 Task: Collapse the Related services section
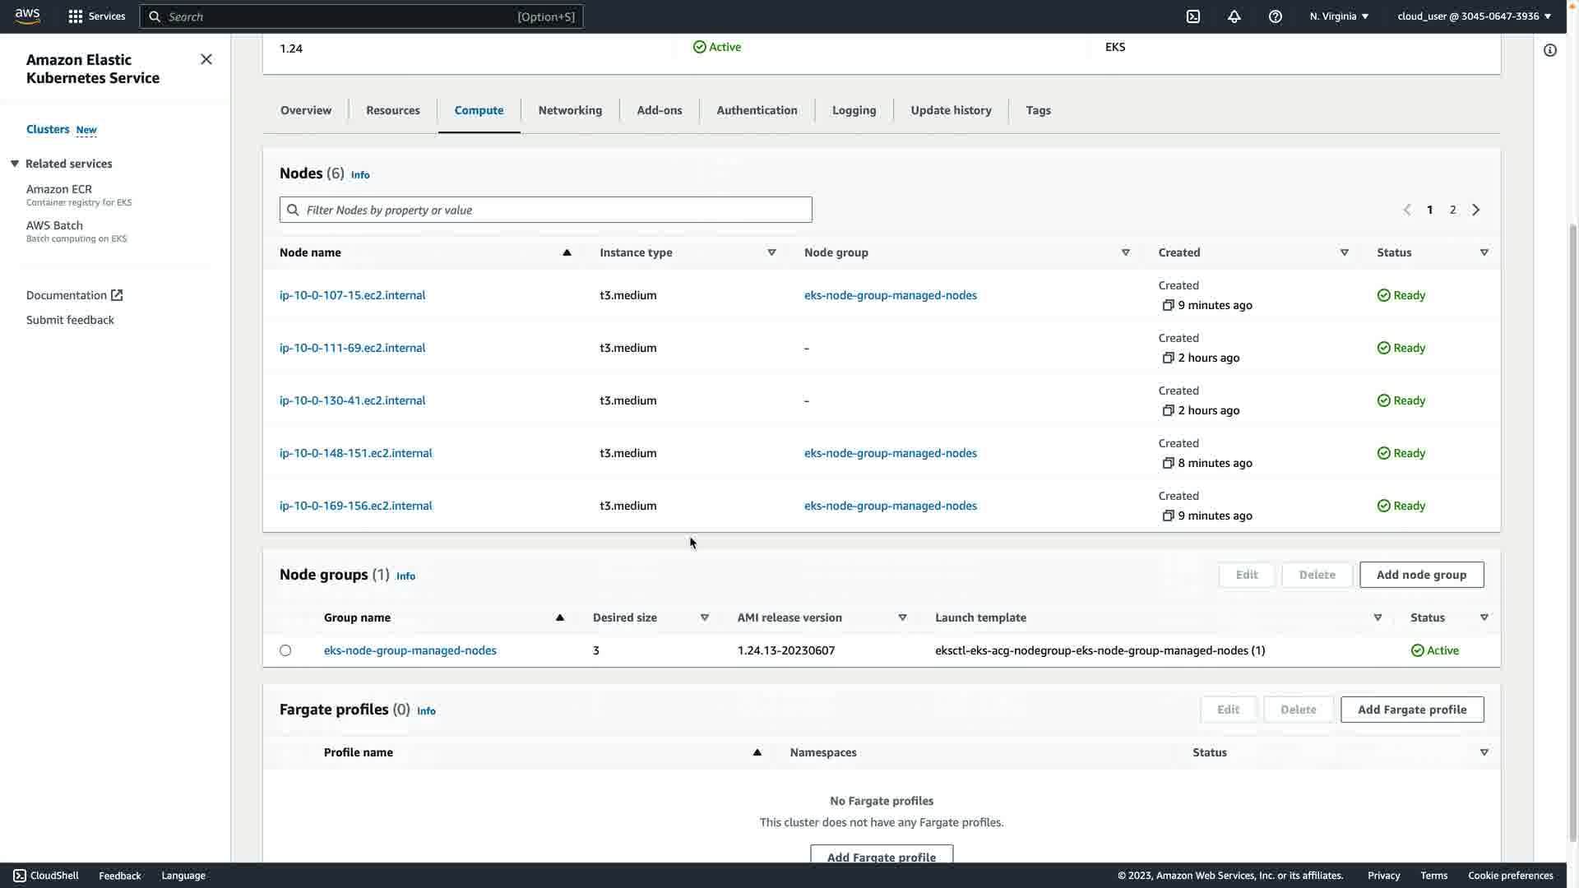click(x=15, y=164)
